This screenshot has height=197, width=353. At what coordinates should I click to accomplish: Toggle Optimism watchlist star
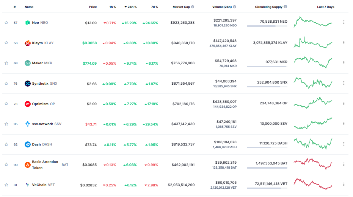(x=6, y=104)
